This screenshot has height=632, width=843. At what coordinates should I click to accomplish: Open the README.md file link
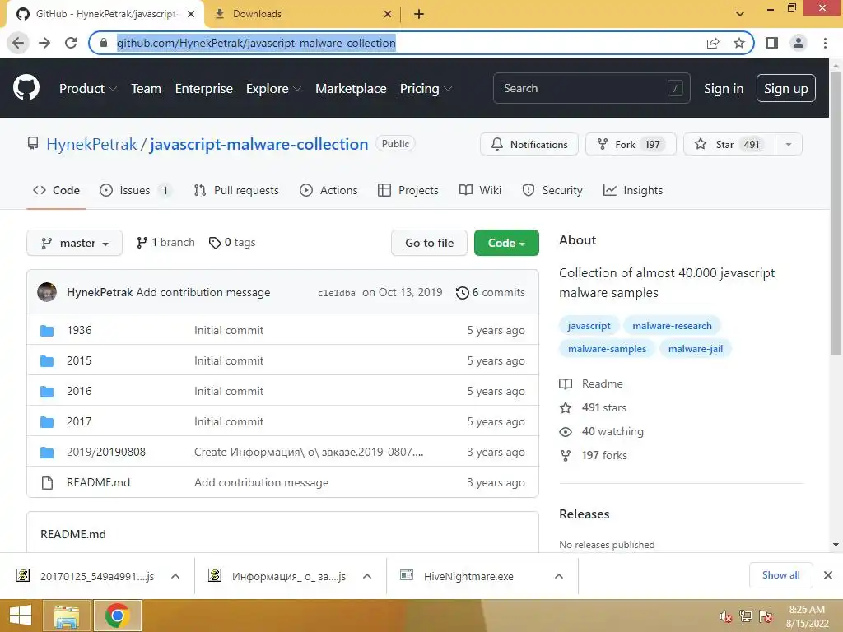pyautogui.click(x=99, y=482)
